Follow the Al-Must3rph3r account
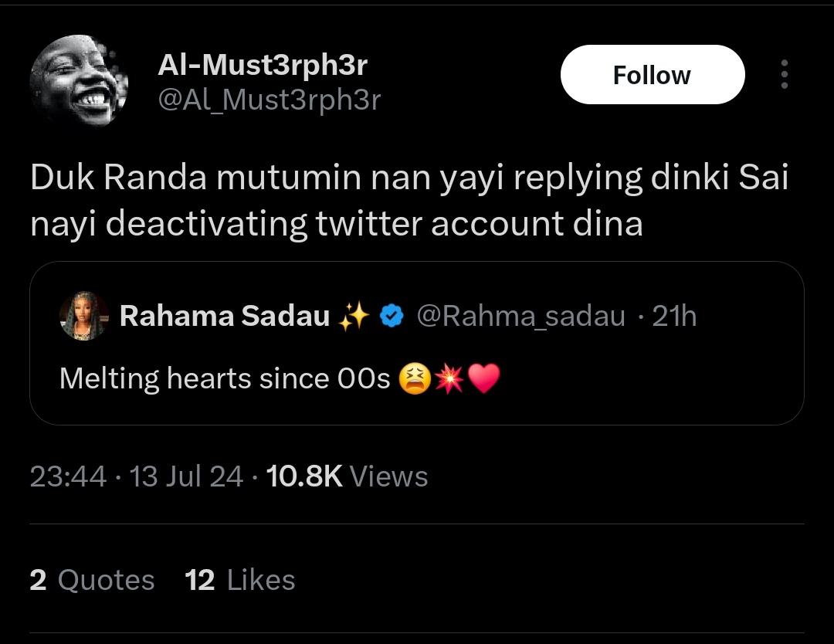This screenshot has width=834, height=644. click(652, 74)
